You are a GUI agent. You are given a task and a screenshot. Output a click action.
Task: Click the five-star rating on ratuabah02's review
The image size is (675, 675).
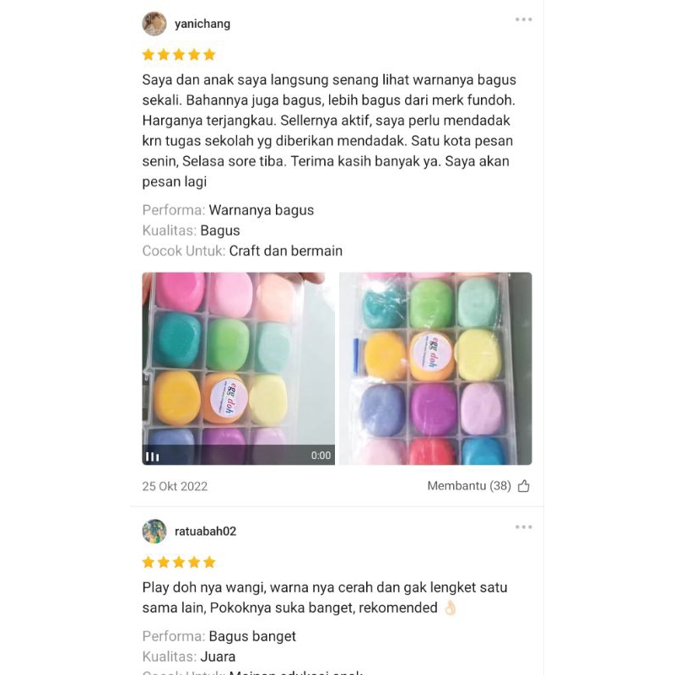pos(179,562)
